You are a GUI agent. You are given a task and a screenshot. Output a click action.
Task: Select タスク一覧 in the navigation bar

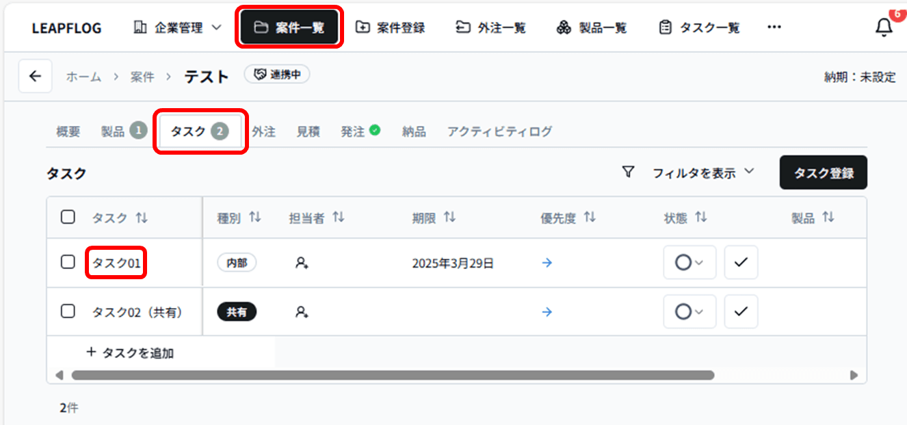(x=698, y=27)
